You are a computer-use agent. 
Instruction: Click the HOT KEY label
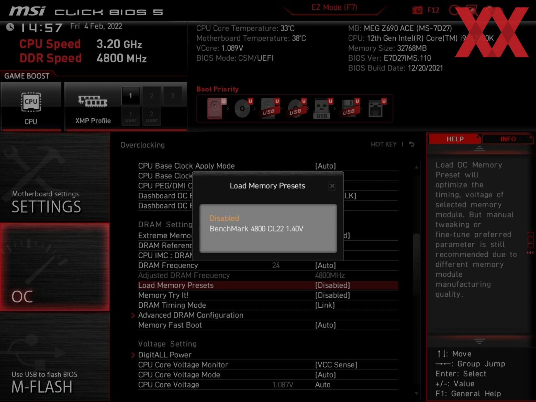click(x=384, y=144)
